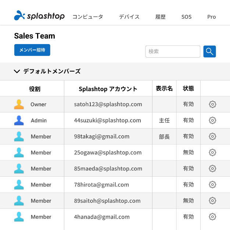Open settings gear for 44suzuki@splashtop.com
Image resolution: width=230 pixels, height=230 pixels.
tap(212, 121)
